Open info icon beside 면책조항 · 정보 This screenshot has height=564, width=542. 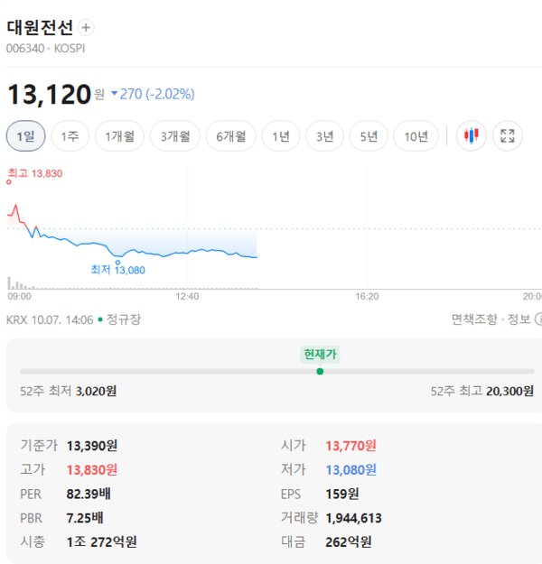tap(538, 319)
